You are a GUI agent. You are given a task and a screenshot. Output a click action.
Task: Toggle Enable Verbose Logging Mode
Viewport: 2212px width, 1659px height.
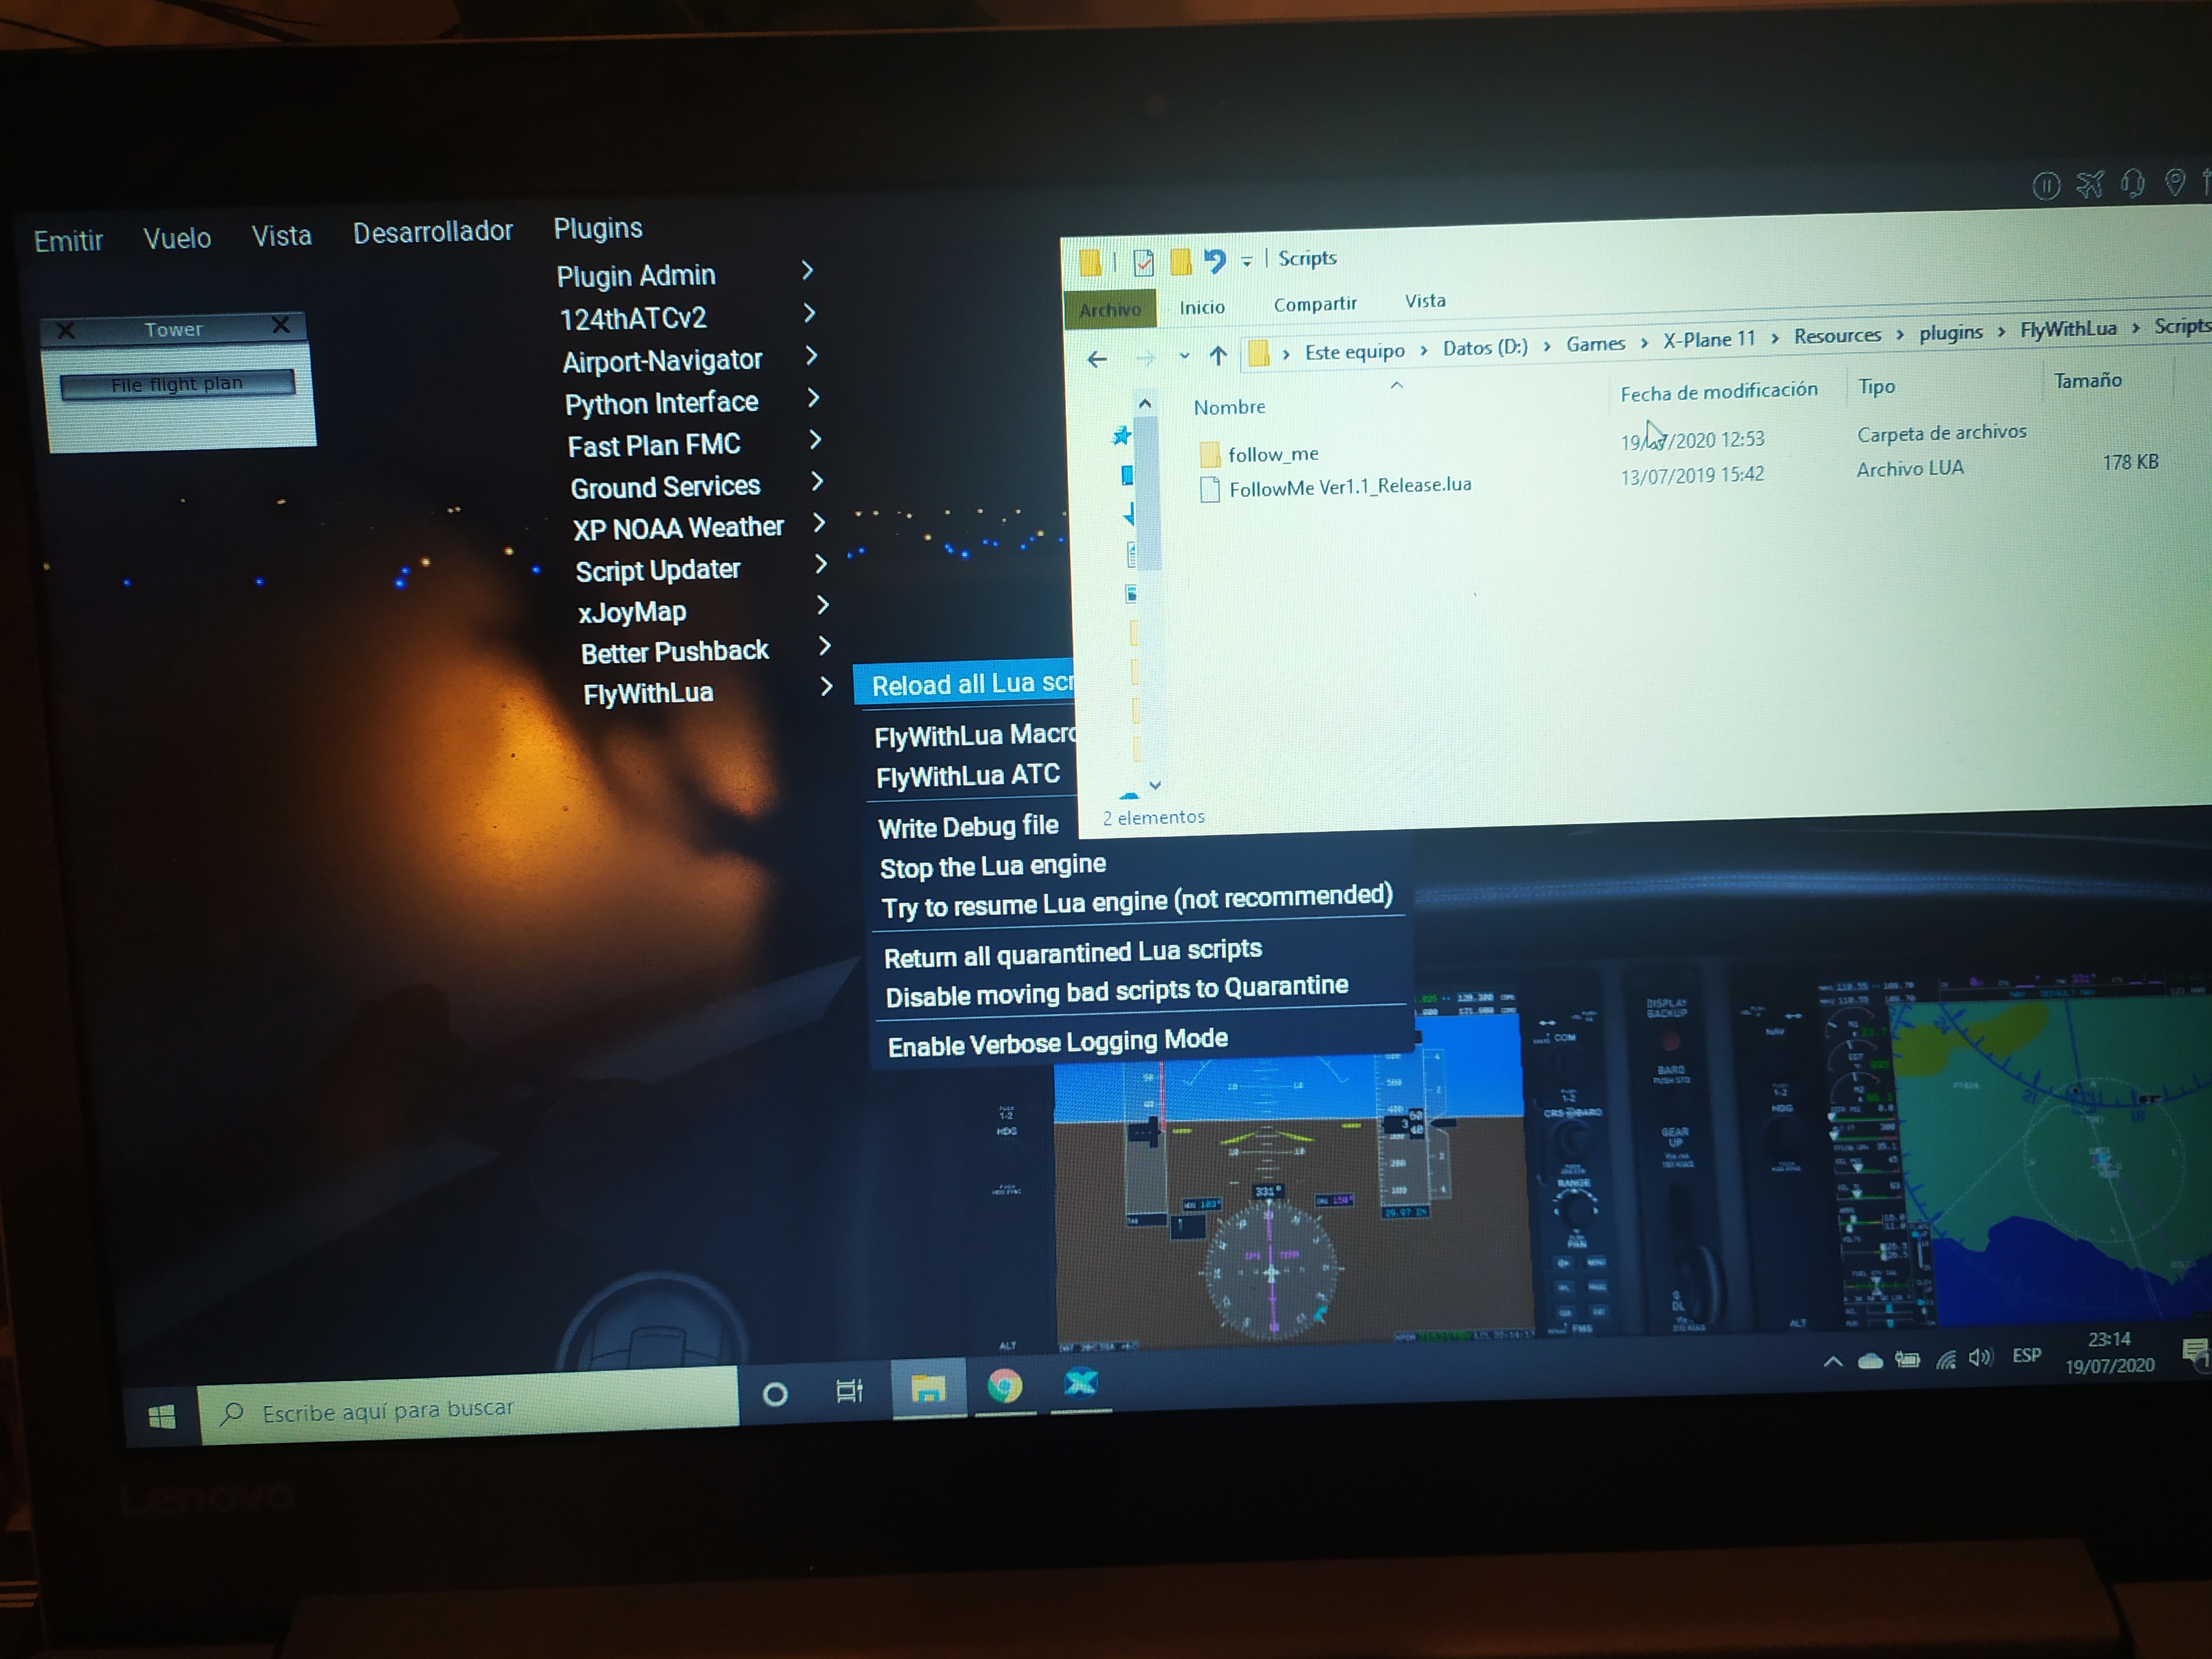(1058, 1043)
